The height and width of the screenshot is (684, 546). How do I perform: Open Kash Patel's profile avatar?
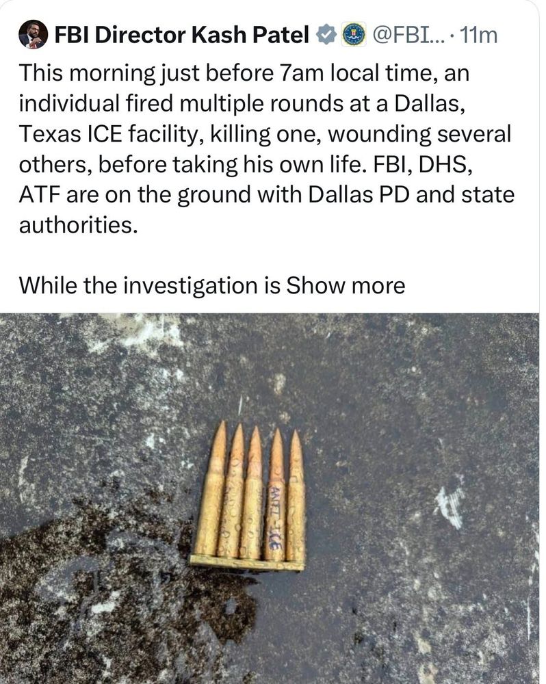[x=33, y=34]
